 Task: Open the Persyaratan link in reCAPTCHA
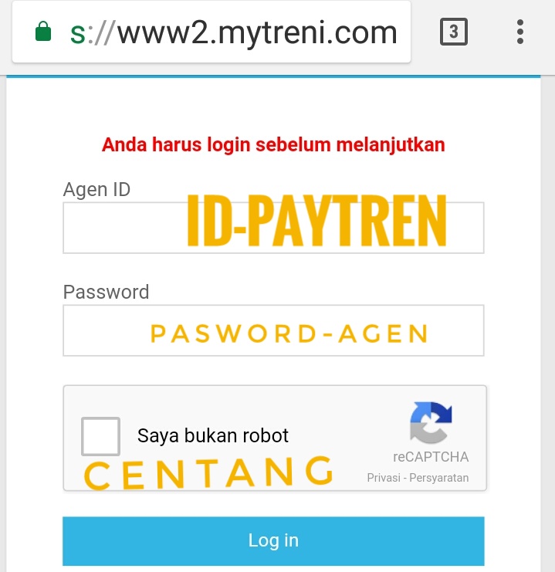coord(439,478)
